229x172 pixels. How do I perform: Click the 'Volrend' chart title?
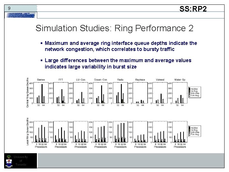pyautogui.click(x=160, y=80)
